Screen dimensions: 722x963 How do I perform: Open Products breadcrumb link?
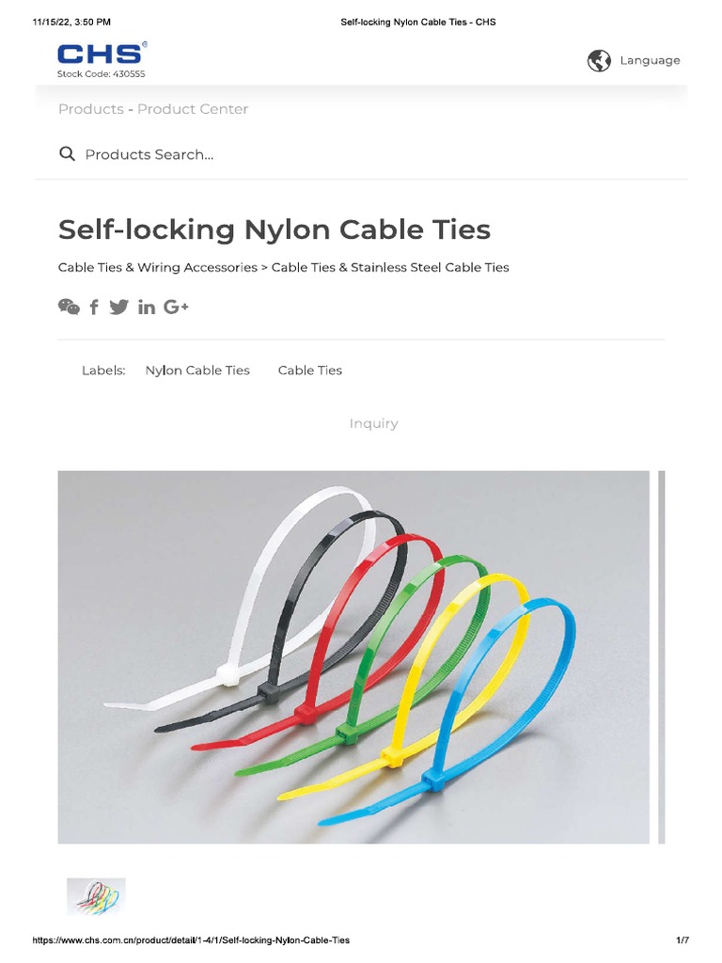pos(91,109)
